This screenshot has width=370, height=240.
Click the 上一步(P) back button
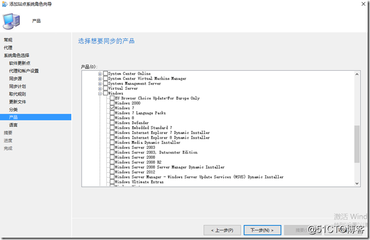(222, 230)
